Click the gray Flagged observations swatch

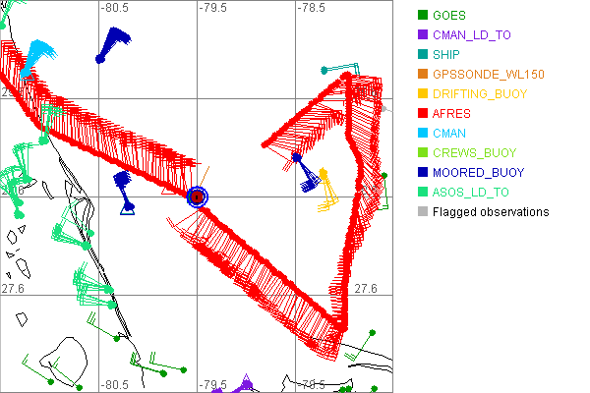423,212
